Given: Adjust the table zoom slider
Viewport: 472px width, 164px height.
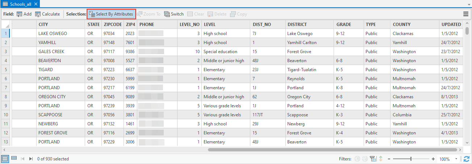Looking at the screenshot, I should 411,159.
